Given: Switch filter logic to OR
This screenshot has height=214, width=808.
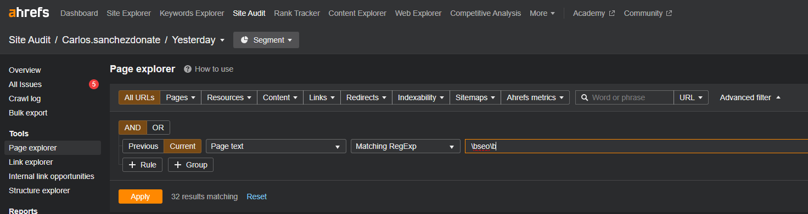Looking at the screenshot, I should coord(158,128).
